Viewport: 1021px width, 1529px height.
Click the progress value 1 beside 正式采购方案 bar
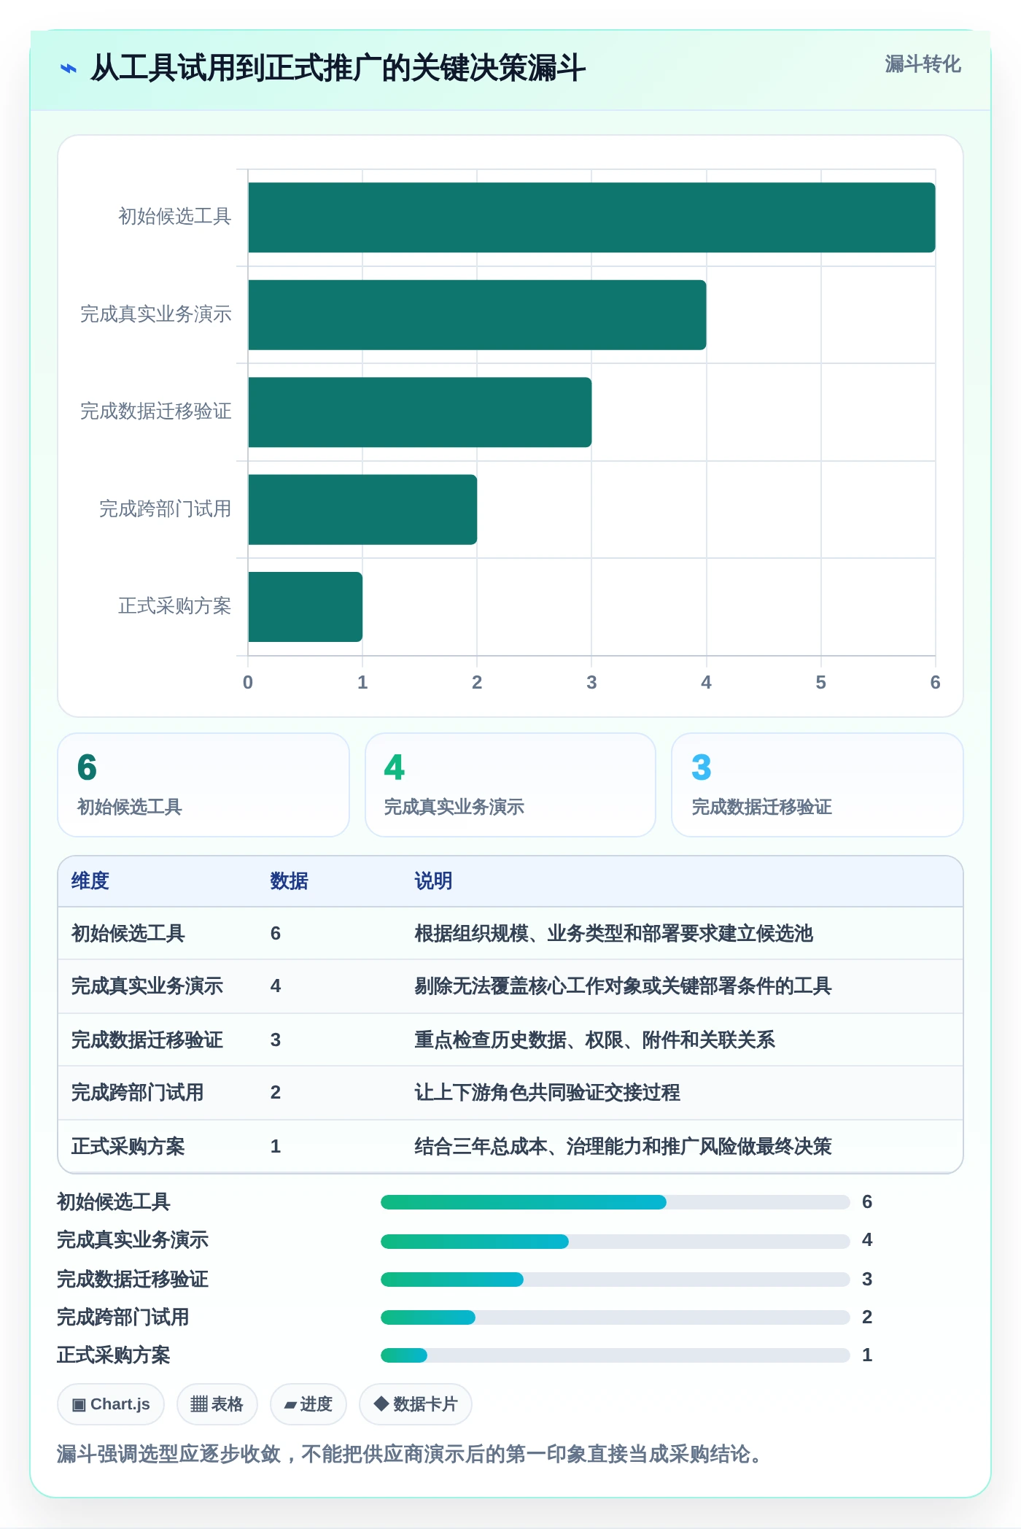[867, 1355]
